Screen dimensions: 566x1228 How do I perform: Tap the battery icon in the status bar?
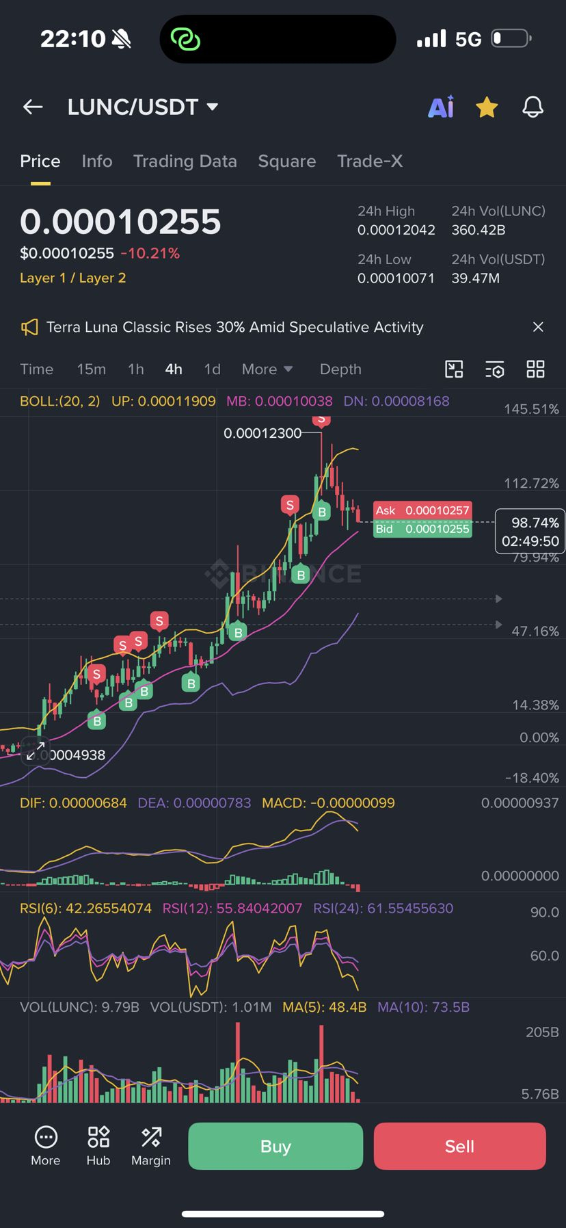pyautogui.click(x=511, y=38)
